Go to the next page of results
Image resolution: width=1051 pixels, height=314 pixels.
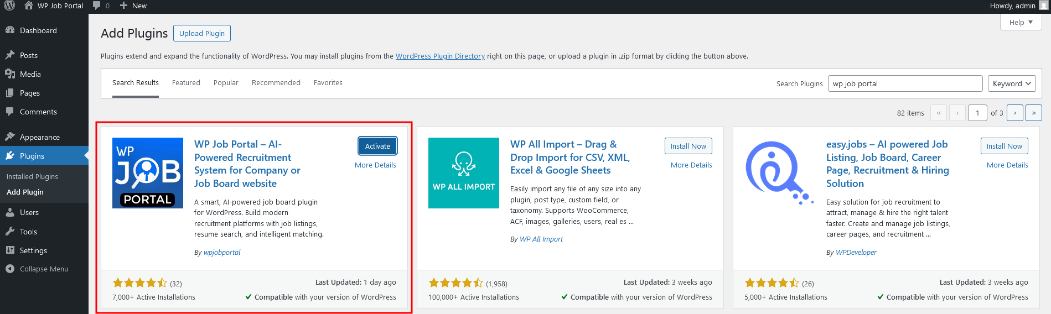coord(1014,113)
